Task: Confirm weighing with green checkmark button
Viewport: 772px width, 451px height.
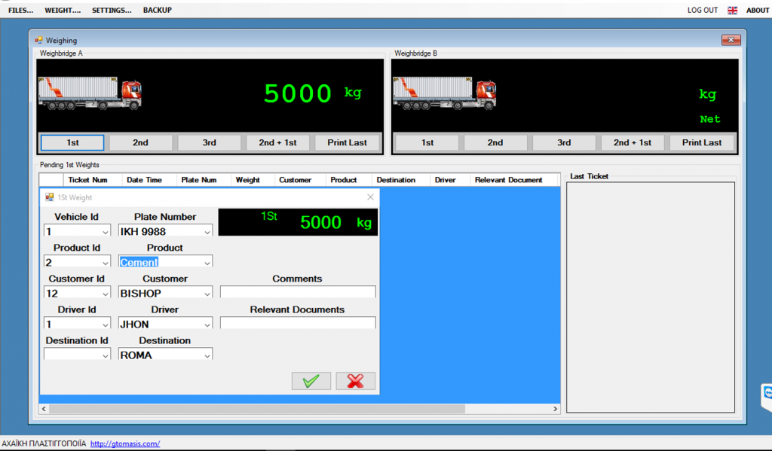Action: click(311, 381)
